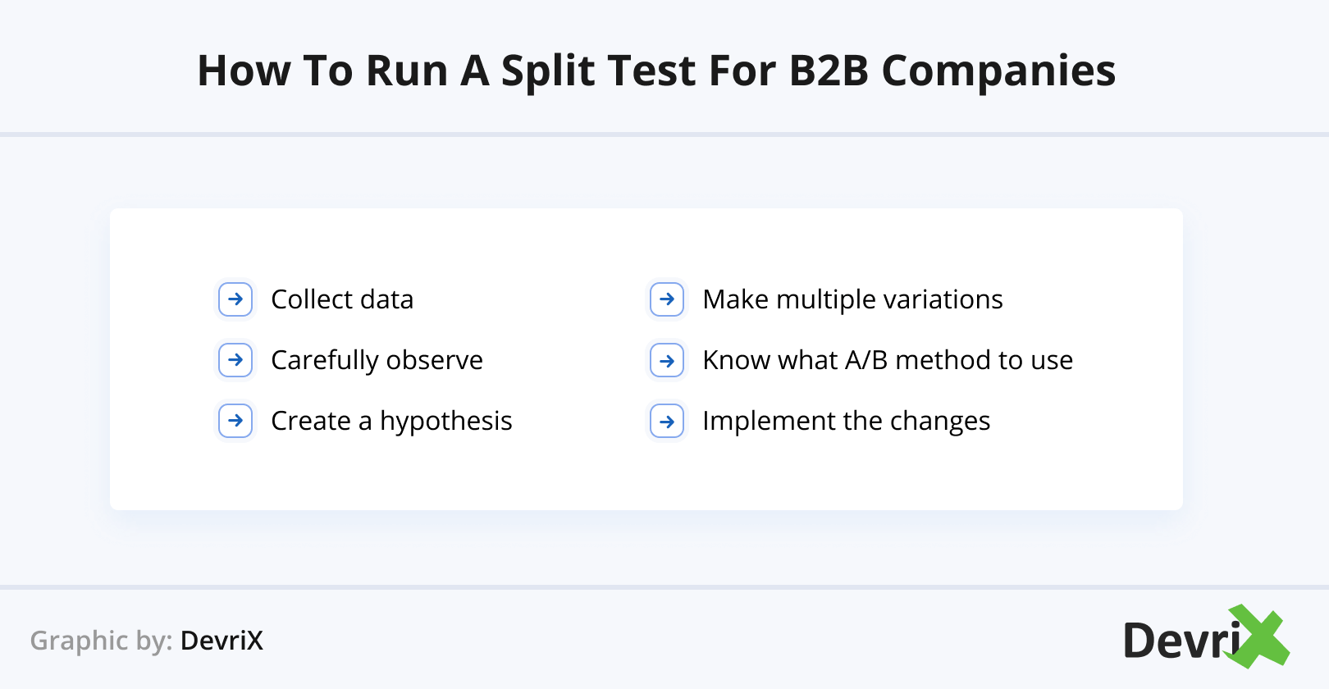Click the Create a hypothesis list item
The height and width of the screenshot is (689, 1329).
(x=391, y=421)
